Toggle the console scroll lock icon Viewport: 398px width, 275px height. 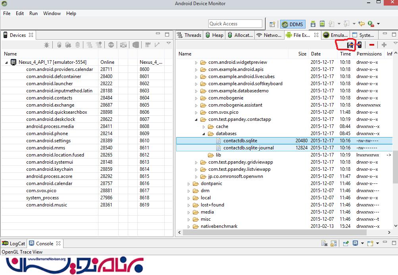(x=333, y=244)
